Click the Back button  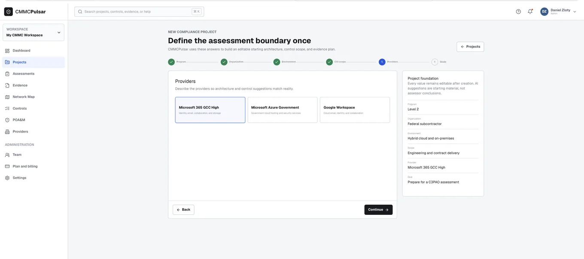pyautogui.click(x=183, y=210)
